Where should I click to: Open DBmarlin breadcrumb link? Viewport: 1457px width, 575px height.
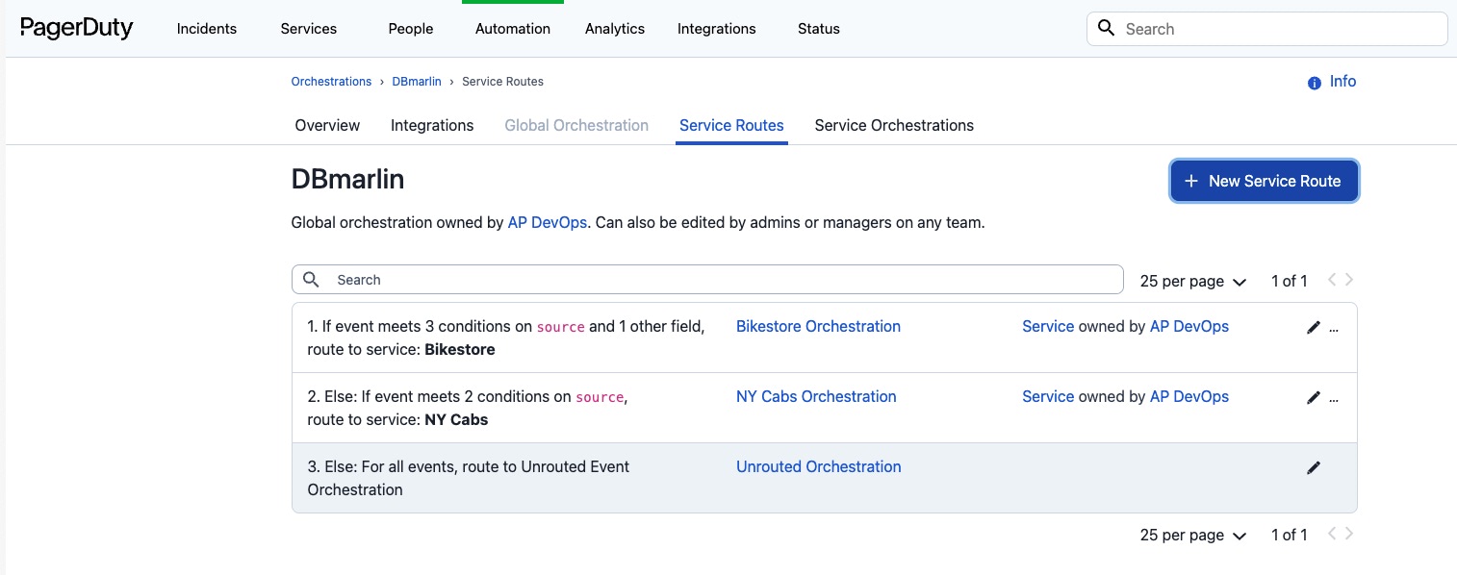point(417,82)
